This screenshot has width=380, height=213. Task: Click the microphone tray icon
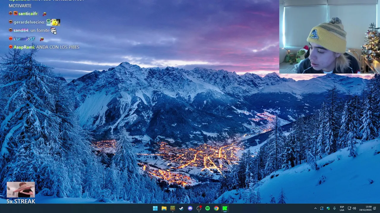click(x=335, y=208)
